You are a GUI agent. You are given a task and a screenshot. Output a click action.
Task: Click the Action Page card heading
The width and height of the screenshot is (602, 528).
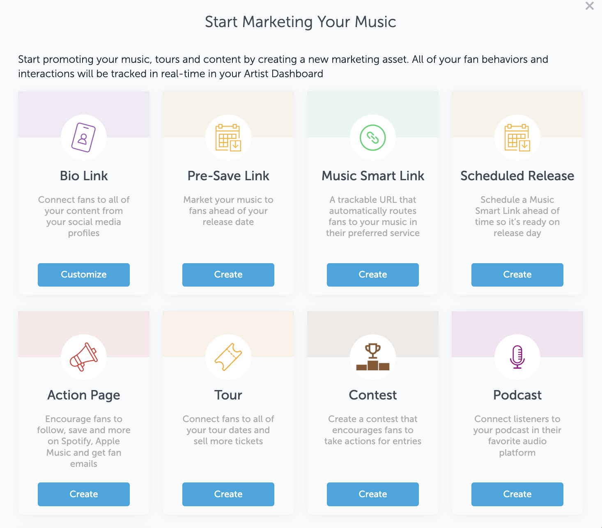(84, 395)
